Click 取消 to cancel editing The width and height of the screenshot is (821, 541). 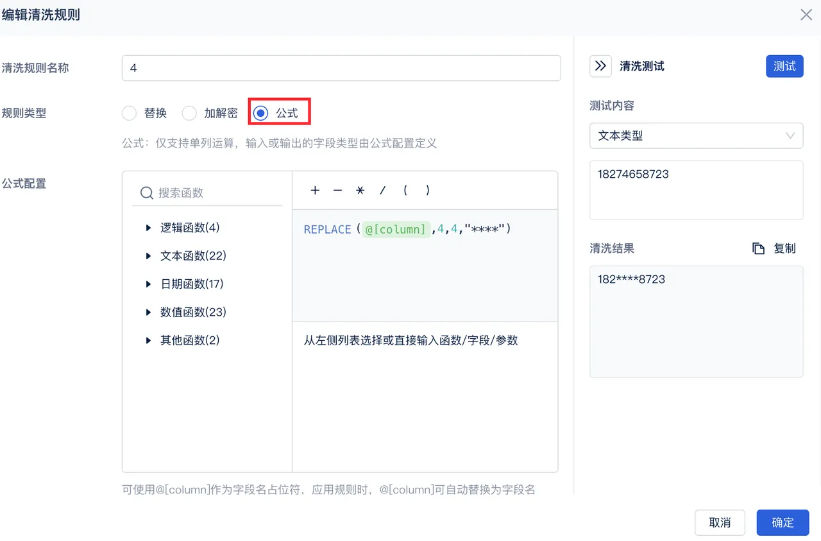click(x=720, y=522)
